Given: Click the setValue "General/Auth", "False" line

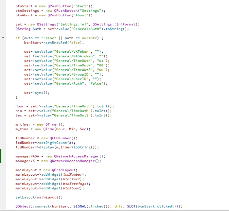Looking at the screenshot, I should click(66, 83).
